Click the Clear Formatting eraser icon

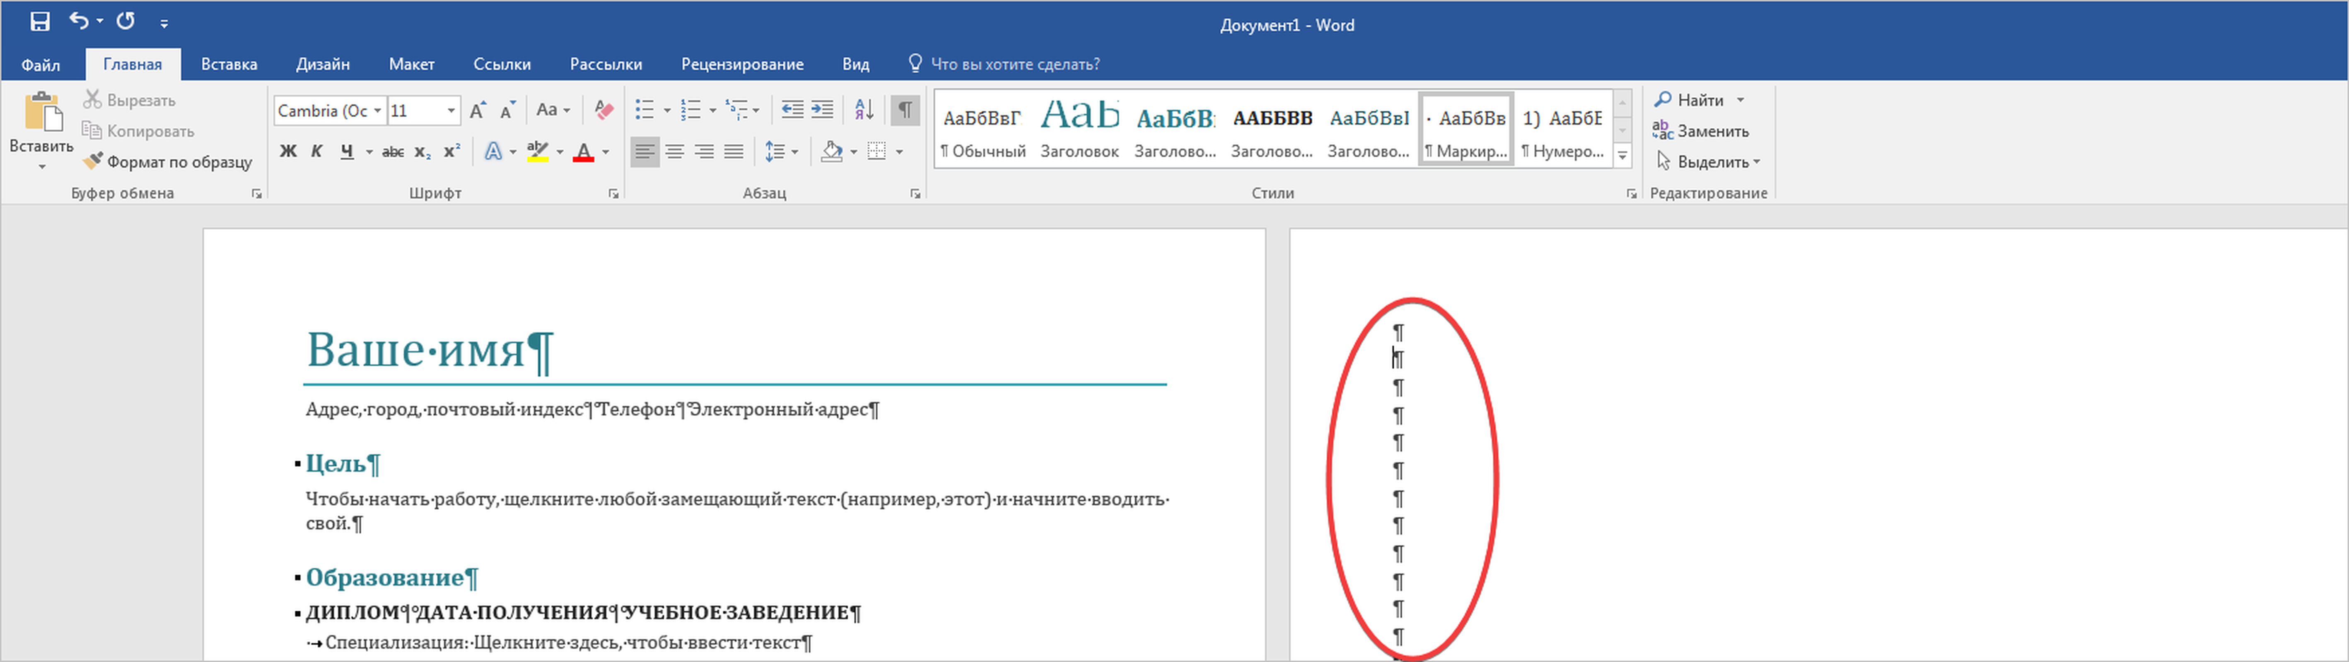(603, 110)
